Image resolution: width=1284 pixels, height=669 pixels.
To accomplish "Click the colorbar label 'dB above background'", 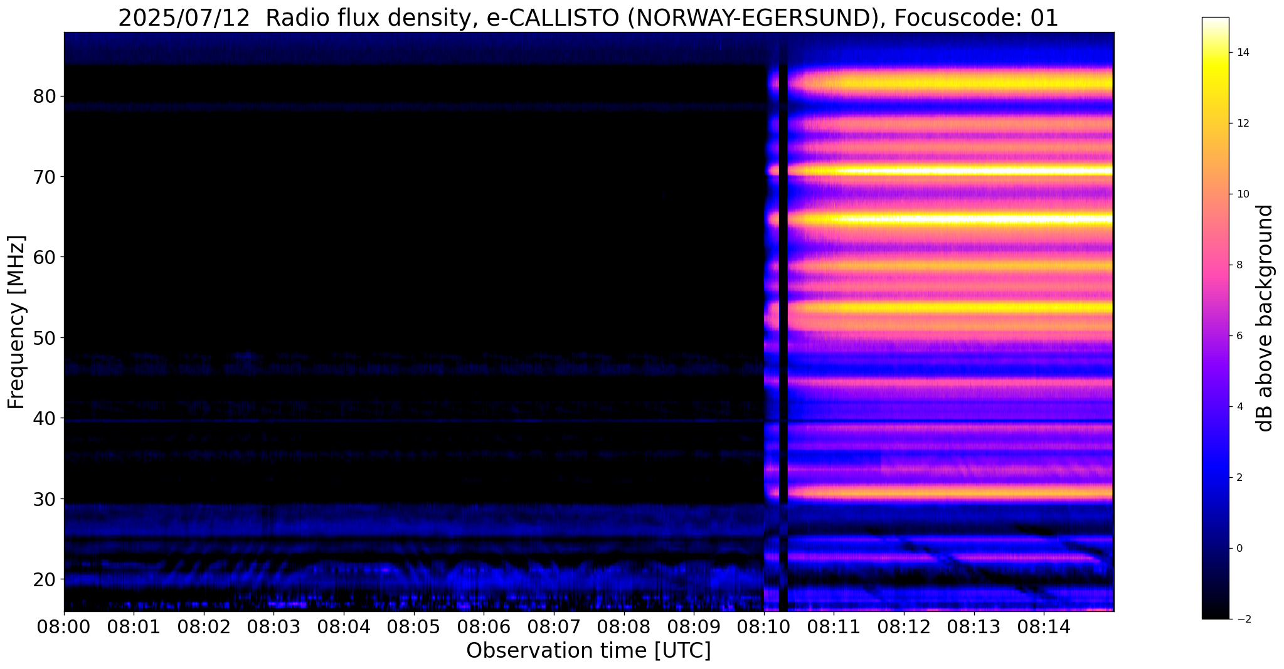I will point(1265,318).
